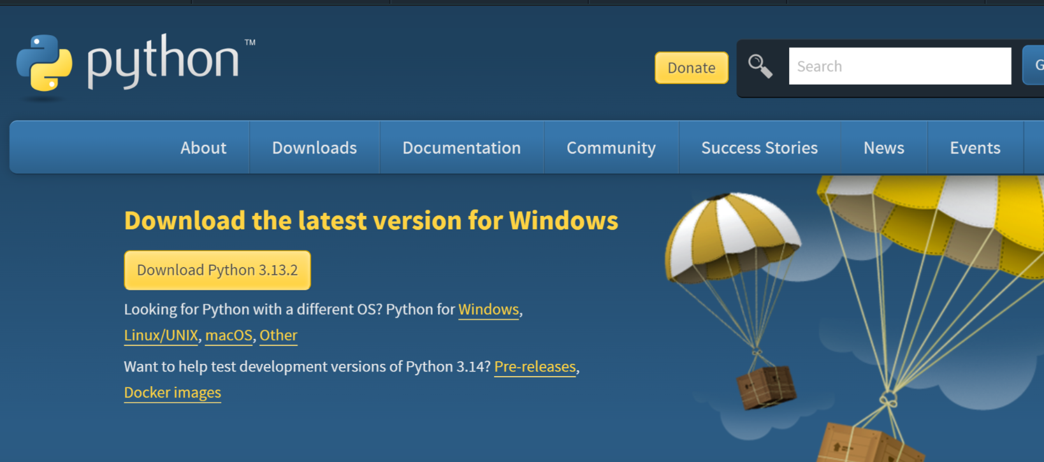Click the Donate button
This screenshot has height=462, width=1044.
pos(692,68)
